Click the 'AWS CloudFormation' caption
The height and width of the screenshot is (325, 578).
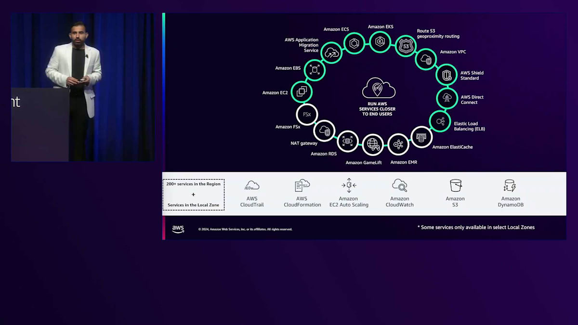302,202
